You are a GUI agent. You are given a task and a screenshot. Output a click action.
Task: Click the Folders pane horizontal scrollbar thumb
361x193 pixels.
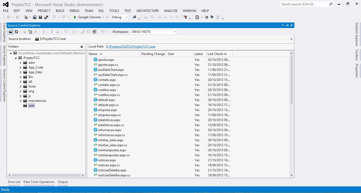coord(46,175)
